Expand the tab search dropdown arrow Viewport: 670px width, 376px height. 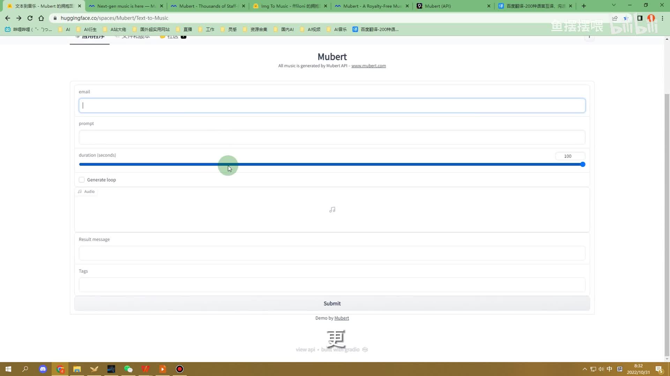click(613, 6)
